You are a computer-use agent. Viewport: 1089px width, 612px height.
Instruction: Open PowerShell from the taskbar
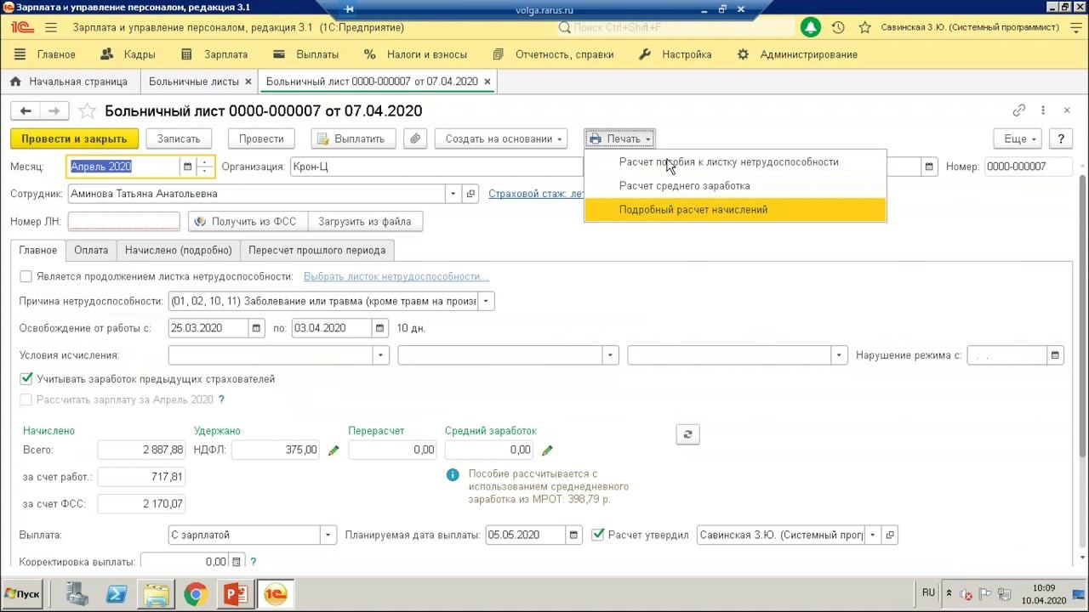point(117,594)
